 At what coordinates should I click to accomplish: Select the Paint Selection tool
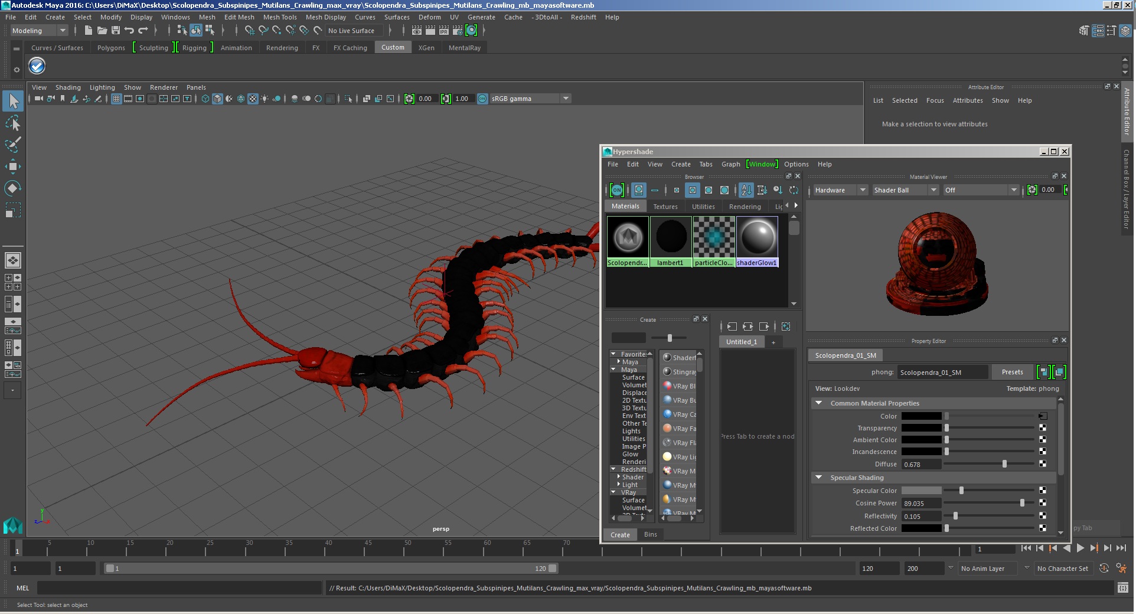13,145
